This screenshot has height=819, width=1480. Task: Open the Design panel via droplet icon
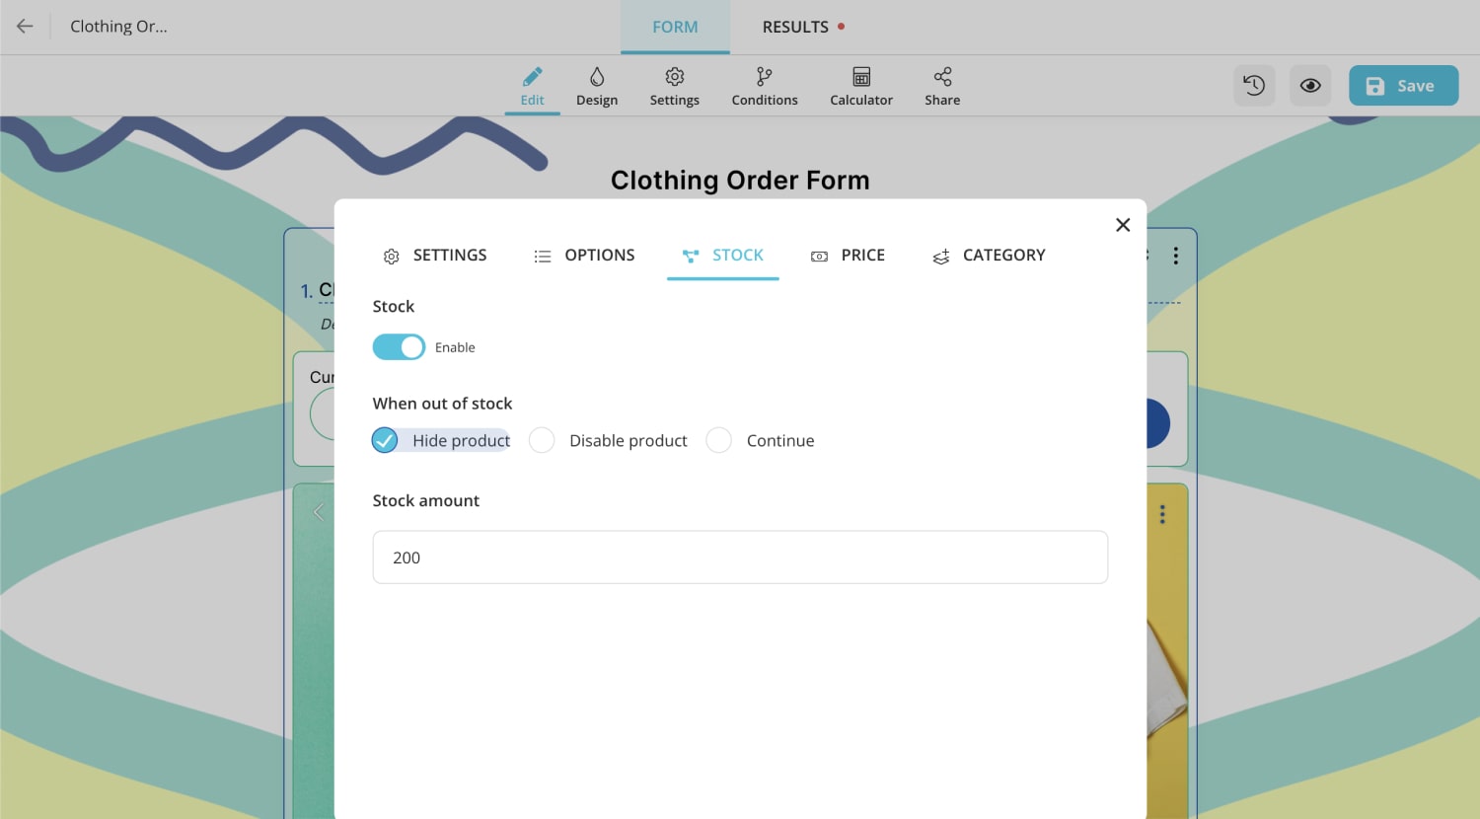point(597,85)
